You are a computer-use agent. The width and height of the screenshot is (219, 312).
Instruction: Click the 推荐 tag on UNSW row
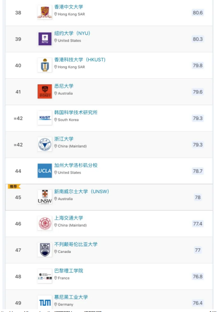14,186
